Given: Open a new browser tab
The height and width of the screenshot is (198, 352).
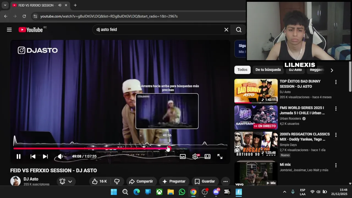Looking at the screenshot, I should [75, 5].
